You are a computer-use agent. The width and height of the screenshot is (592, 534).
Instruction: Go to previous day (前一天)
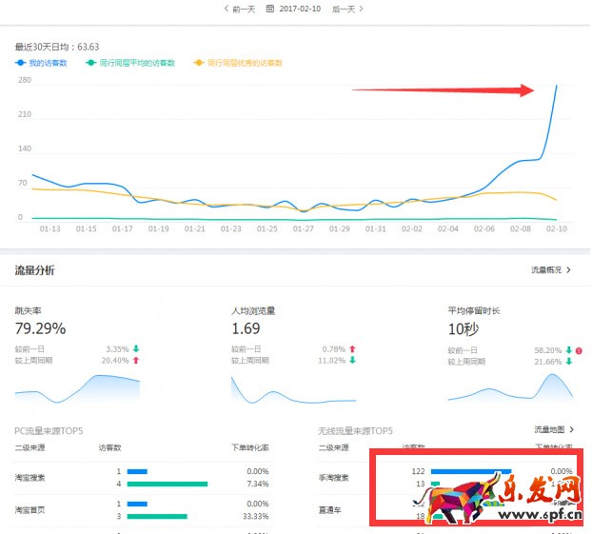tap(240, 9)
